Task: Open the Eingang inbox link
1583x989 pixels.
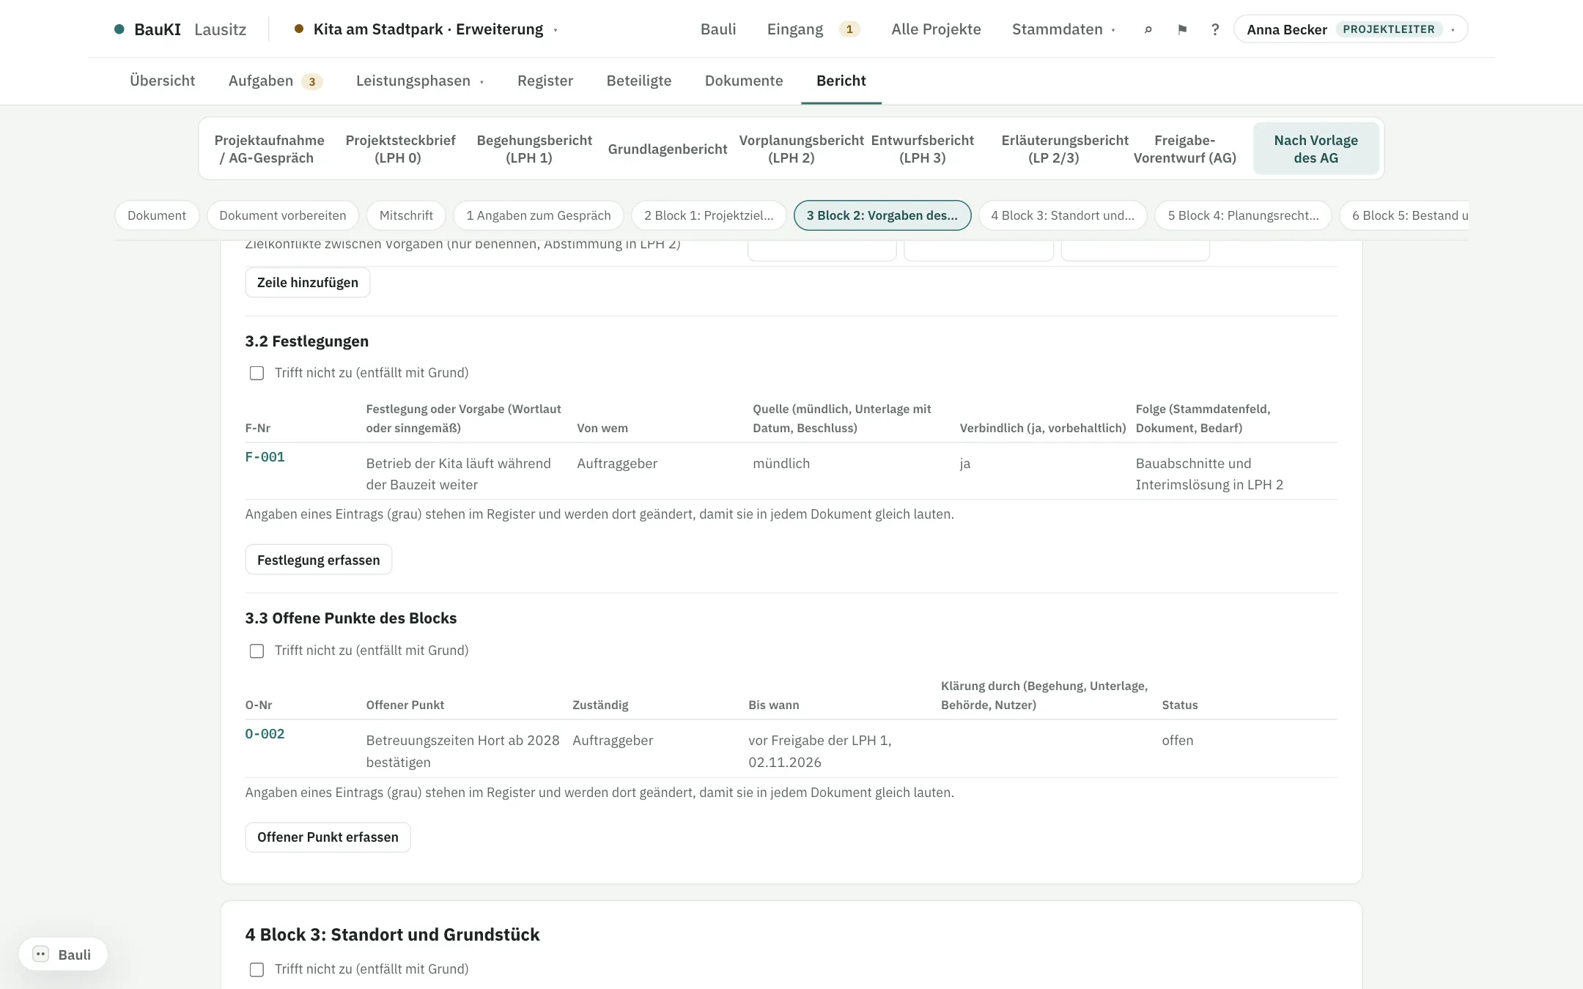Action: coord(813,29)
